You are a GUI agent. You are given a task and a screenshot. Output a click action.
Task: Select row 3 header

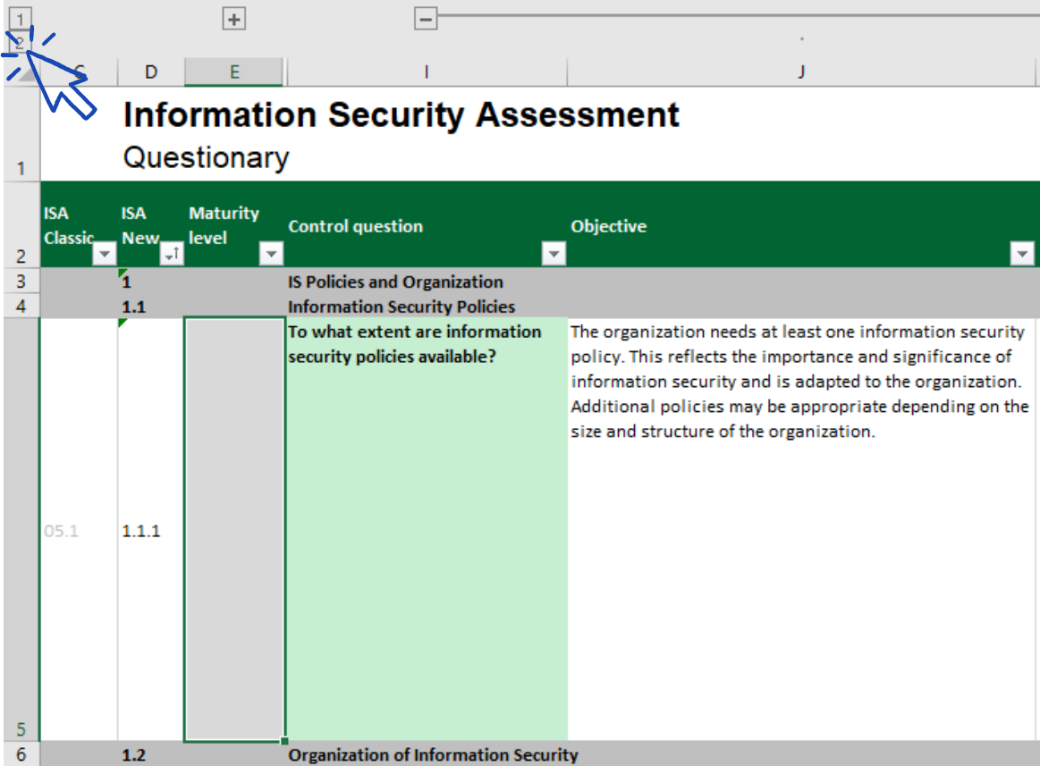20,282
